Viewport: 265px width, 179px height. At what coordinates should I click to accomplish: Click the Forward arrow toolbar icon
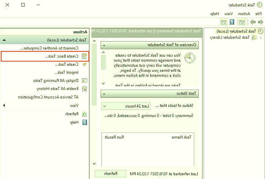click(253, 22)
